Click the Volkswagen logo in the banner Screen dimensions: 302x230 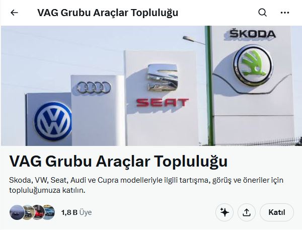pos(53,121)
